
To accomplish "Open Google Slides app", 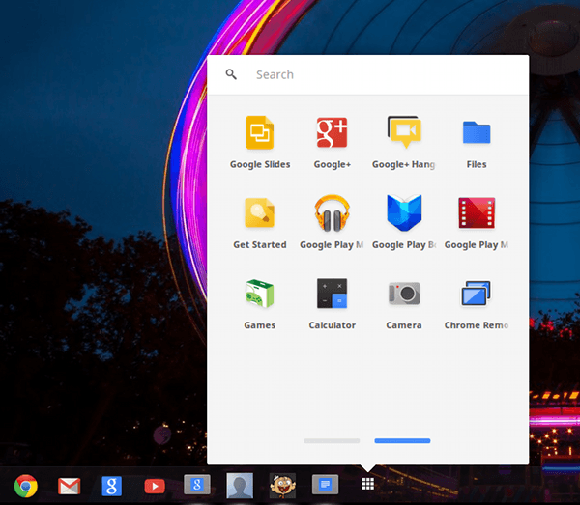I will tap(260, 133).
